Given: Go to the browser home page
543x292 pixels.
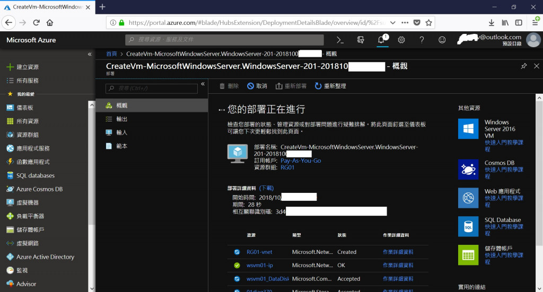Looking at the screenshot, I should tap(50, 23).
